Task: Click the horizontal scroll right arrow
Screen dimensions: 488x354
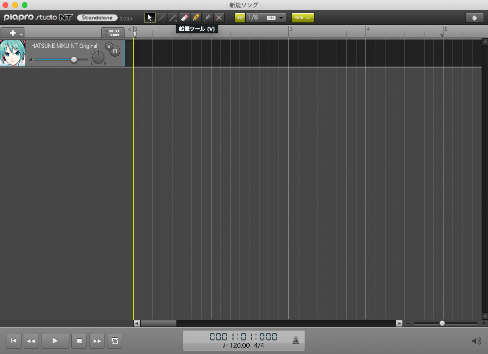Action: click(x=399, y=324)
